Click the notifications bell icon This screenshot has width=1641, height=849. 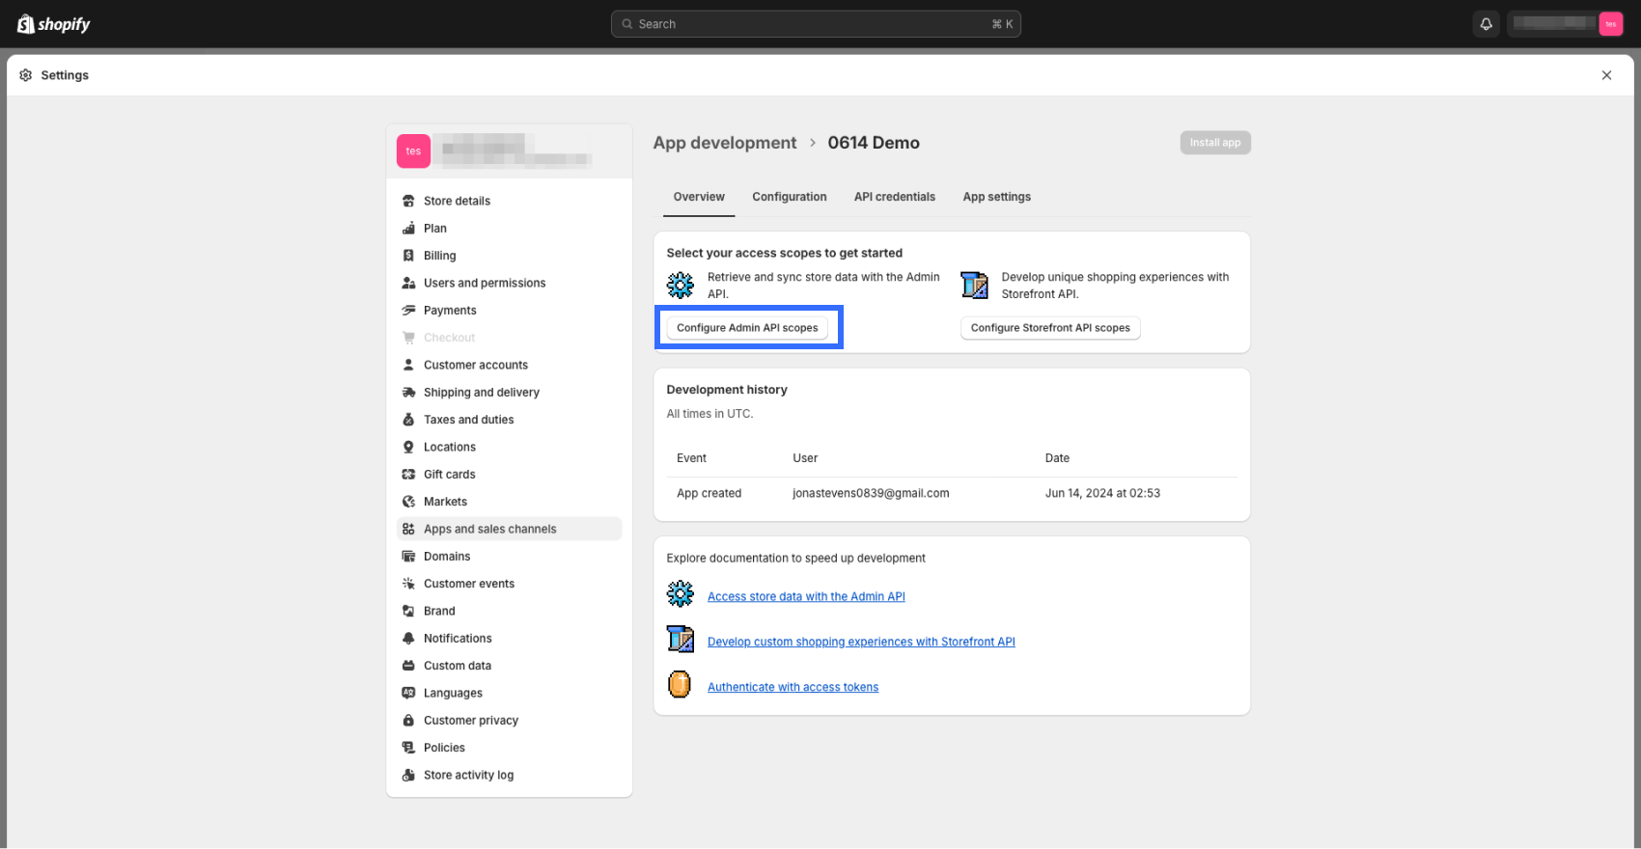[x=1486, y=24]
